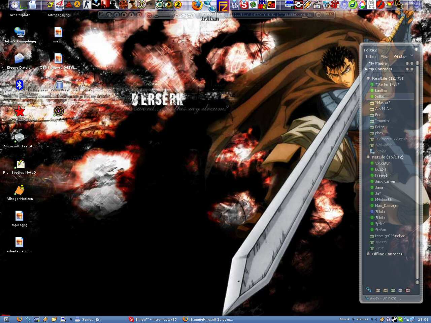Pause the media player track

coord(124,15)
